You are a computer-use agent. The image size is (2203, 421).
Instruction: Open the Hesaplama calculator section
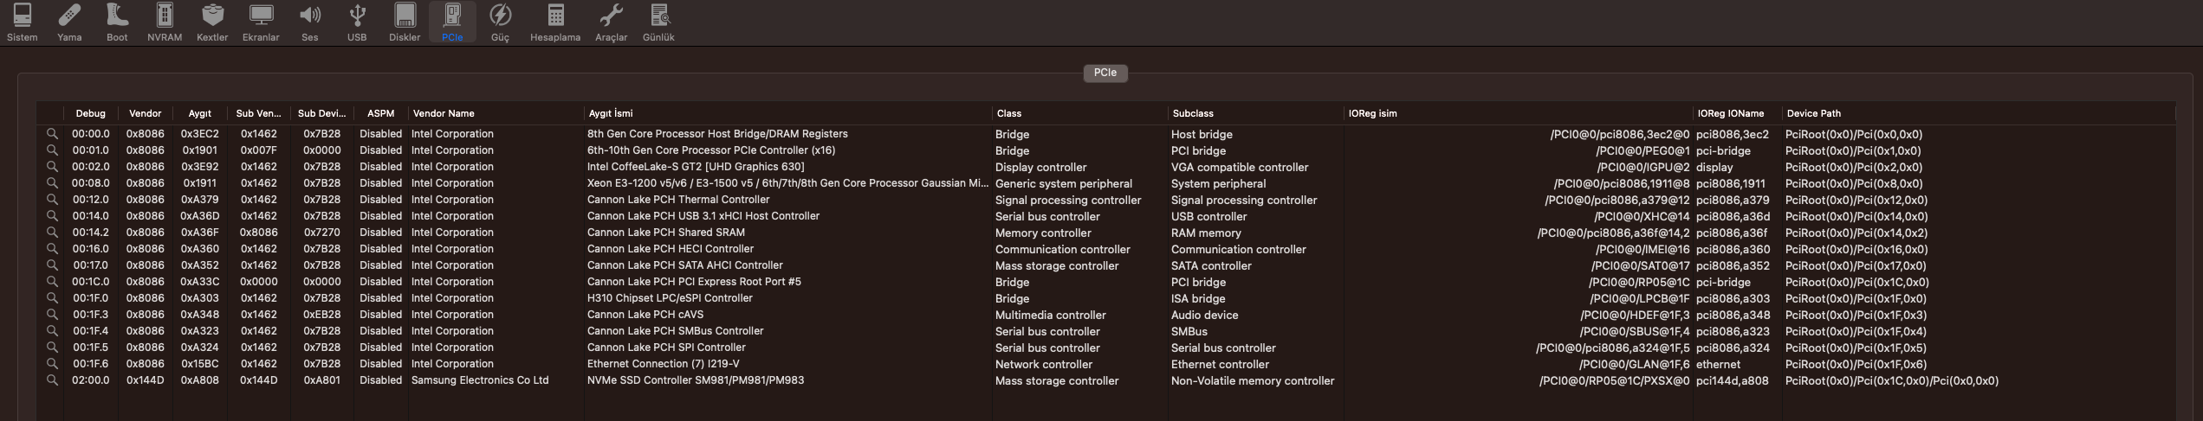[x=555, y=22]
